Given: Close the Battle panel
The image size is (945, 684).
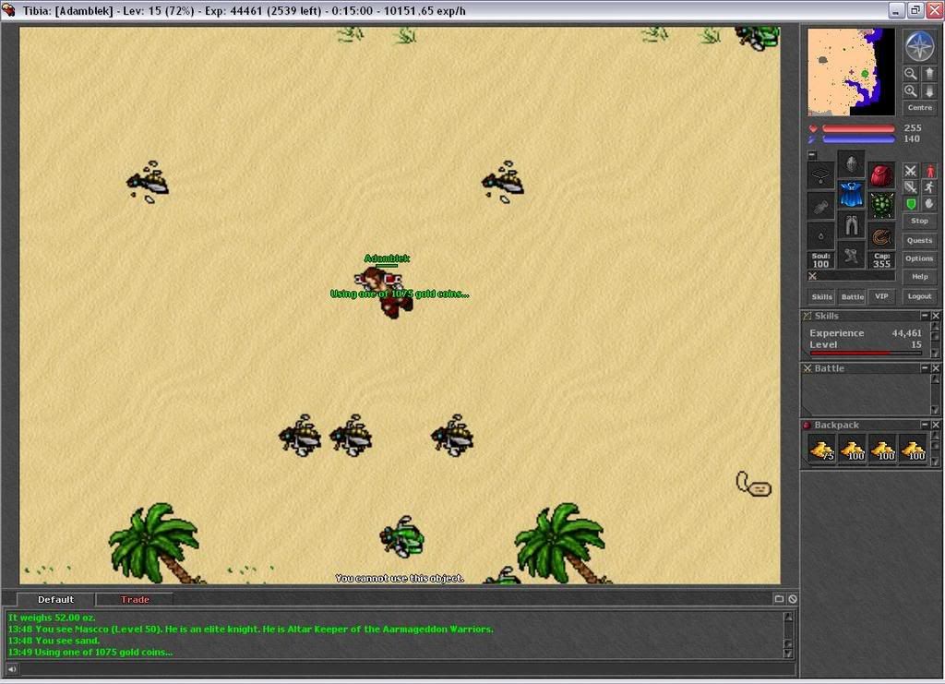Looking at the screenshot, I should point(936,368).
